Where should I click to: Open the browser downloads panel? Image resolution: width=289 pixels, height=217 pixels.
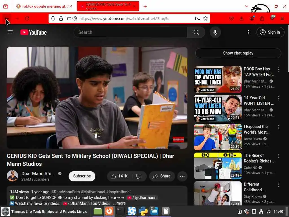242,18
